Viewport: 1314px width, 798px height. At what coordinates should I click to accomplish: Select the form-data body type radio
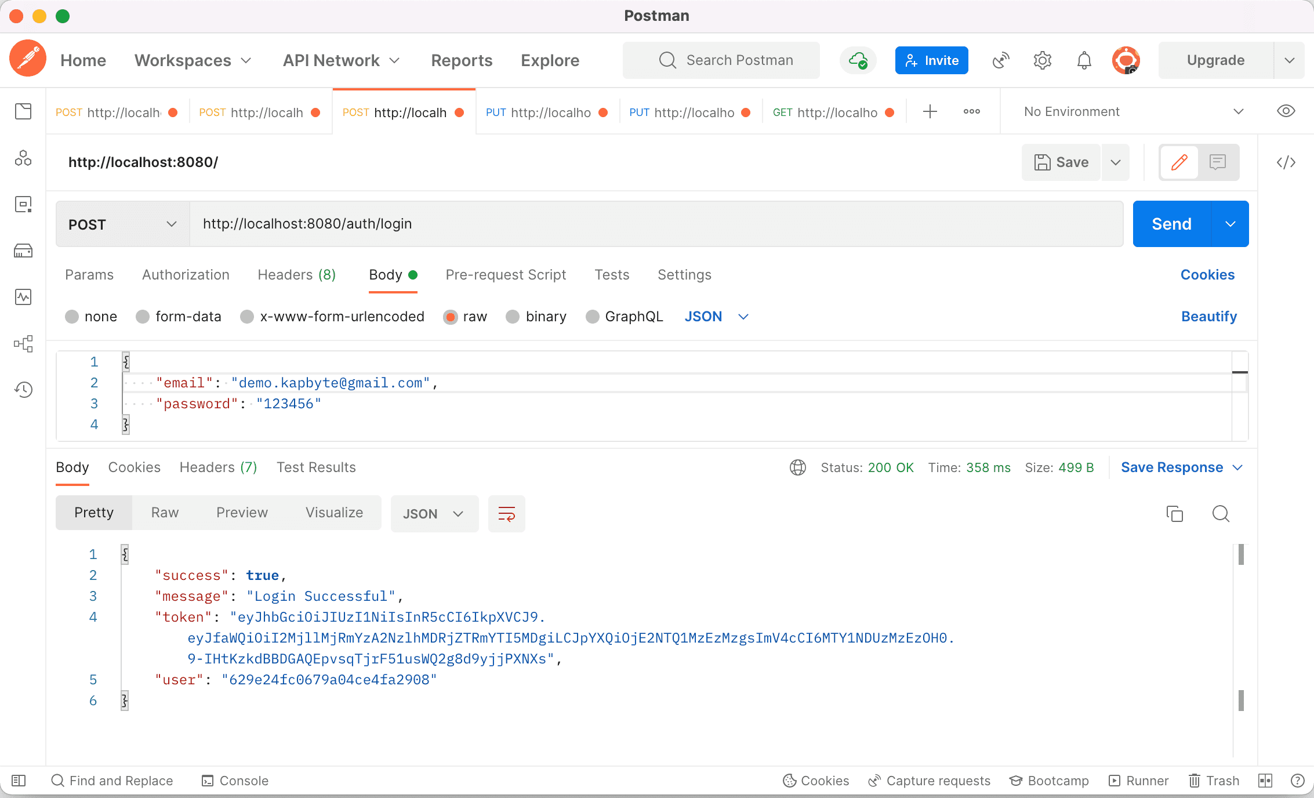coord(143,317)
